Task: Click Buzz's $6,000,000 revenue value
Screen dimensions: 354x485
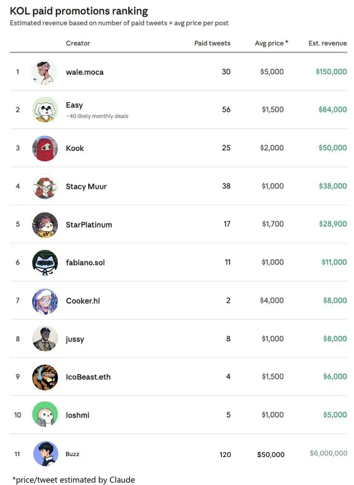Action: click(x=328, y=453)
